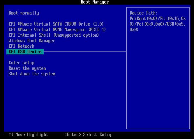This screenshot has width=194, height=139.
Task: Click the Device Path label
Action: tap(144, 13)
